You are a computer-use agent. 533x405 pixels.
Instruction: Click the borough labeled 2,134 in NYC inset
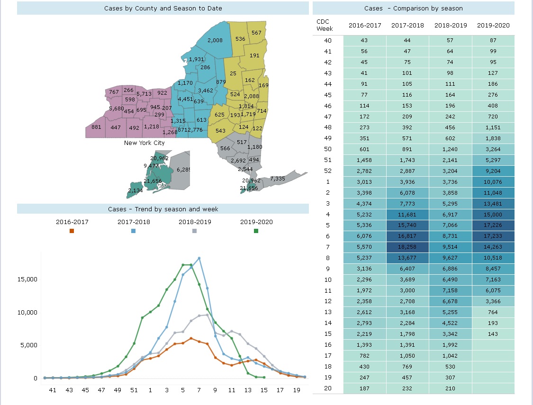135,190
